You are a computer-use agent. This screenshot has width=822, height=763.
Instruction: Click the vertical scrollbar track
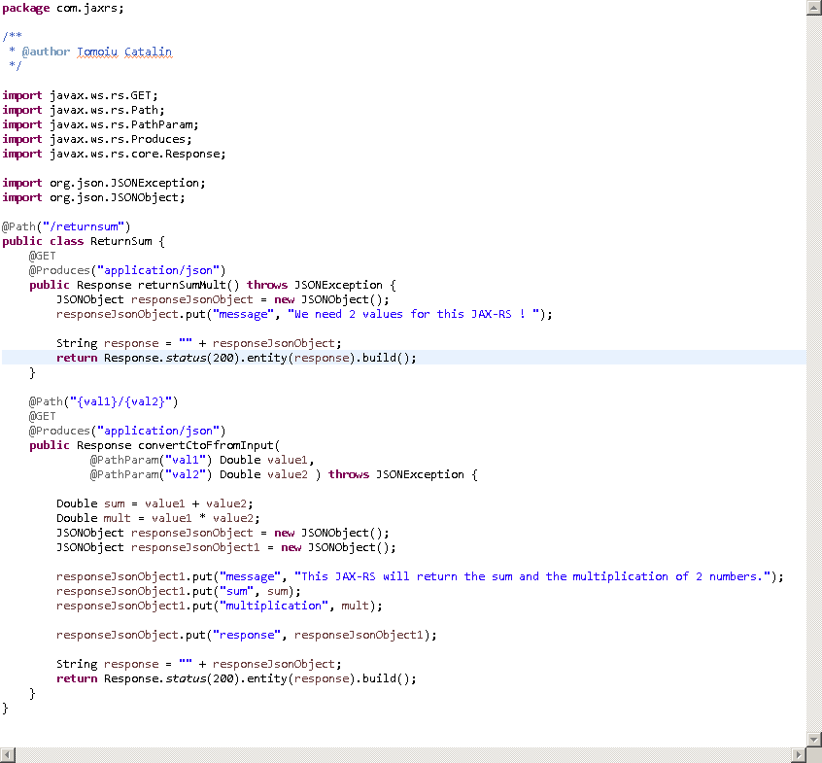pyautogui.click(x=813, y=373)
